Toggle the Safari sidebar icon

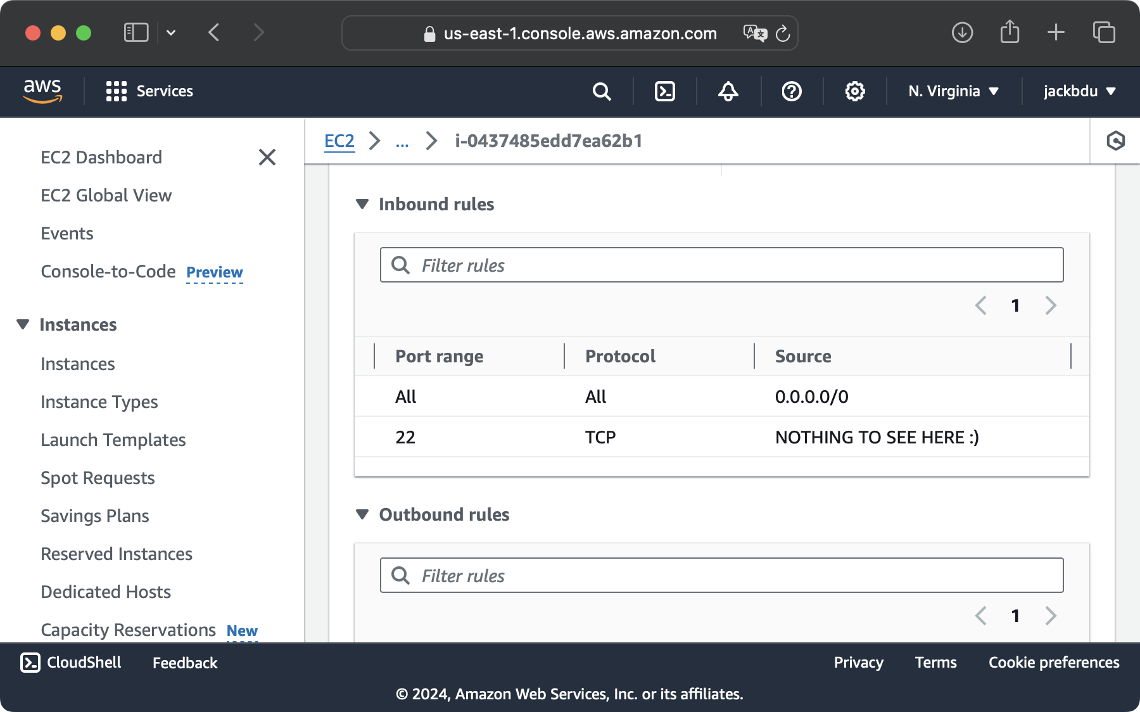pos(136,32)
